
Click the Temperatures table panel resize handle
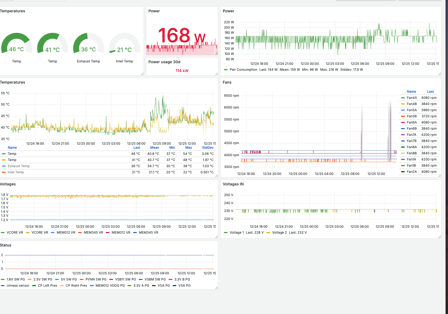[x=216, y=176]
